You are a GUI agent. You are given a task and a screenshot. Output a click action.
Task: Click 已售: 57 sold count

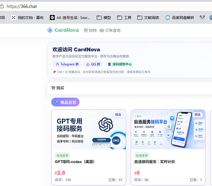pyautogui.click(x=115, y=180)
